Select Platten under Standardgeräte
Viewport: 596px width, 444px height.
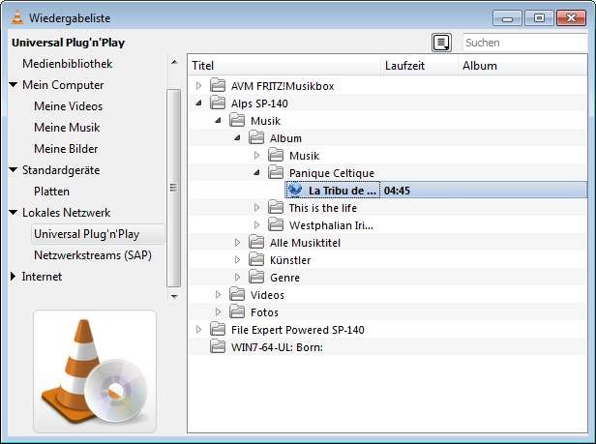pyautogui.click(x=51, y=192)
